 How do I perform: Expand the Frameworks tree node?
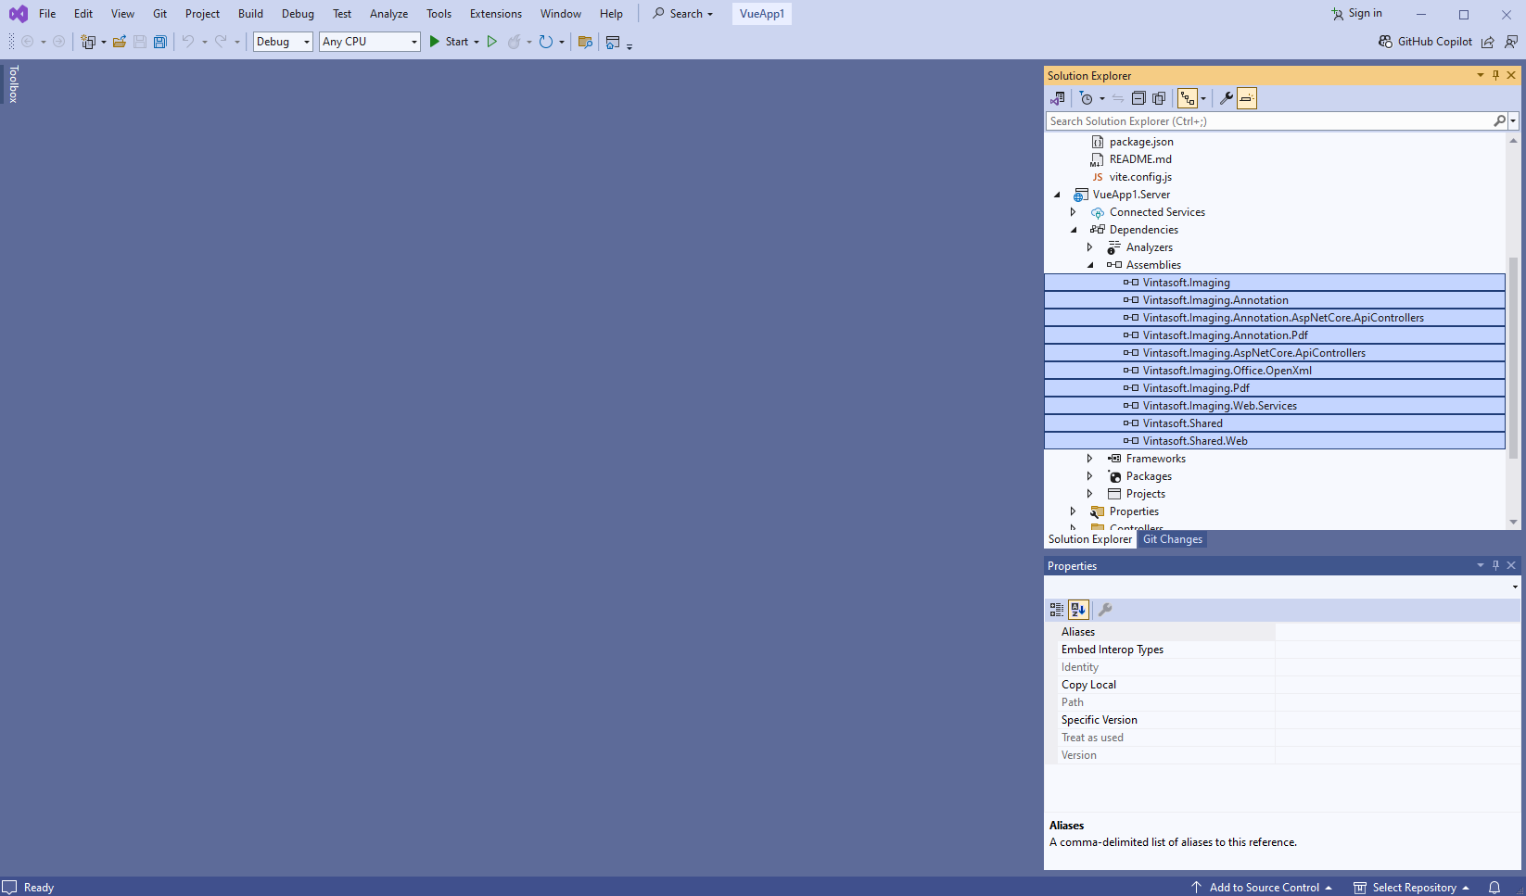(1090, 459)
